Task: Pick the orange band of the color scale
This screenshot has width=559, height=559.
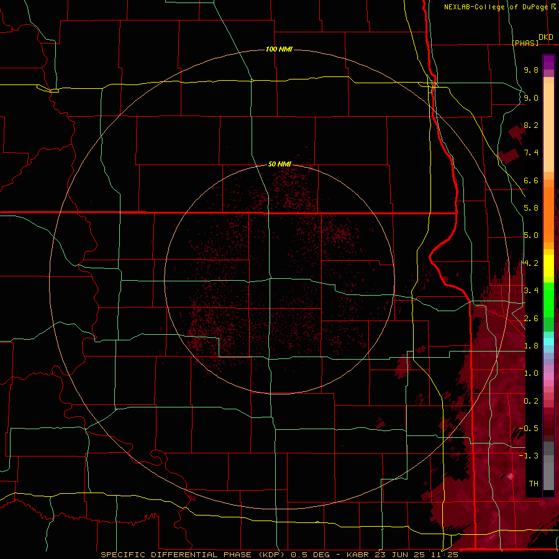Action: [x=548, y=214]
